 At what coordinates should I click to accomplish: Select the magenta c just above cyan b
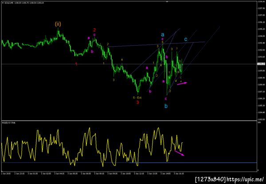[166, 99]
